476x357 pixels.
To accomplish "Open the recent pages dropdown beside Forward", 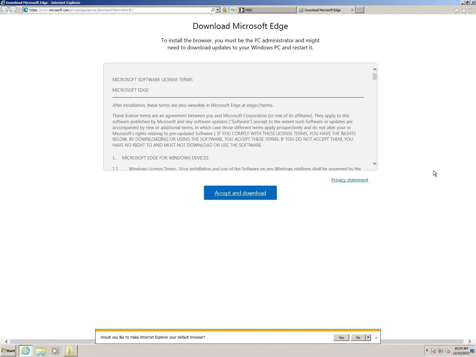I will click(19, 10).
